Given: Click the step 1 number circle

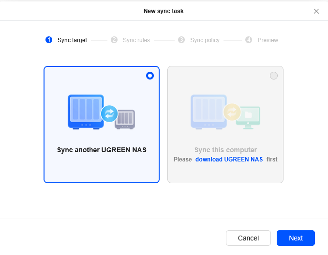Looking at the screenshot, I should pos(49,40).
